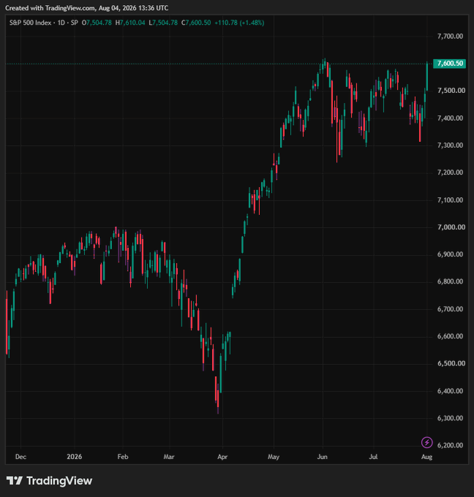
Task: Click the purple lightning bolt icon
Action: tap(426, 442)
